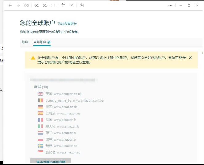
Task: Click the blurred account name bar
Action: click(x=64, y=80)
